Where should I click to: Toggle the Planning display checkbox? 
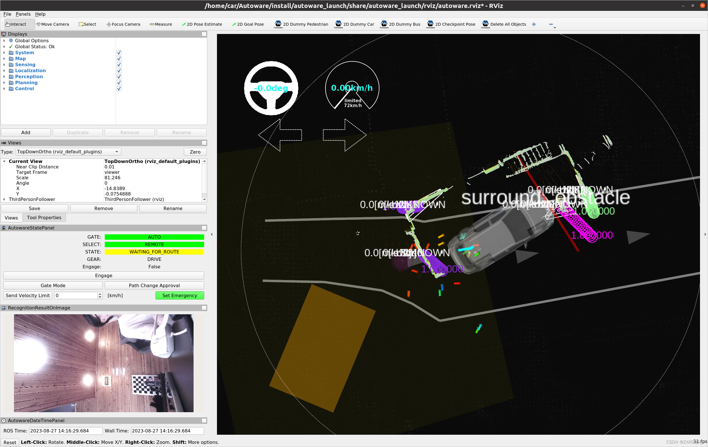tap(119, 82)
